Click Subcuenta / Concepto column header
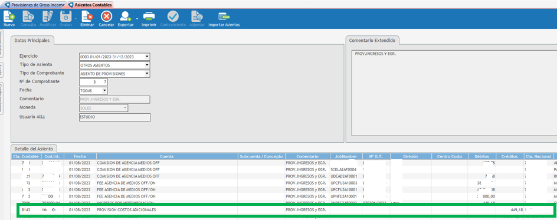The width and height of the screenshot is (557, 220). 261,156
